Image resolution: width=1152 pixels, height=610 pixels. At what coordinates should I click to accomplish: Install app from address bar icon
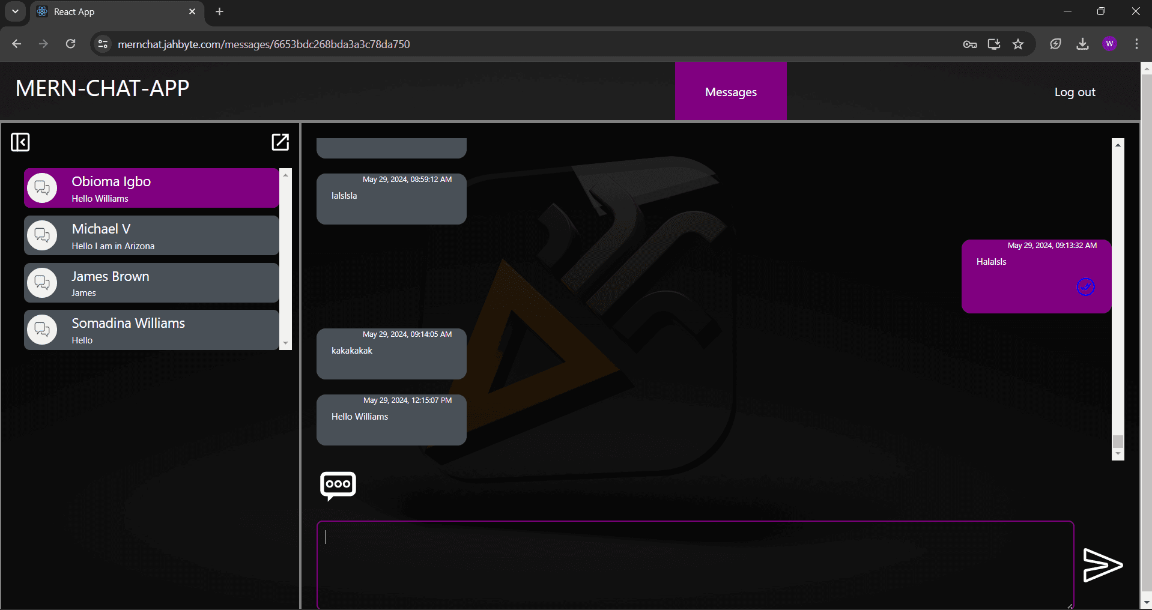tap(994, 44)
